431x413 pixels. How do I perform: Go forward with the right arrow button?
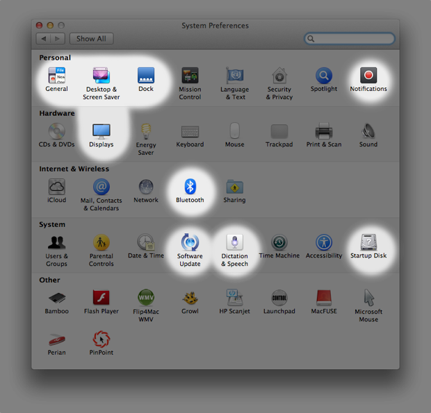click(x=58, y=39)
